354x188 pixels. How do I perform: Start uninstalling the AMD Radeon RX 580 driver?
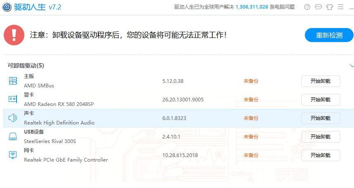coord(321,100)
